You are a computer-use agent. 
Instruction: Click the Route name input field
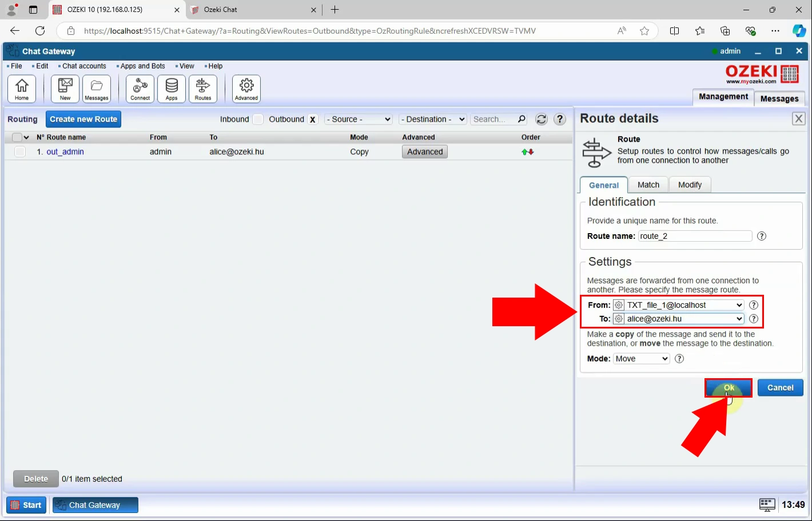(695, 236)
